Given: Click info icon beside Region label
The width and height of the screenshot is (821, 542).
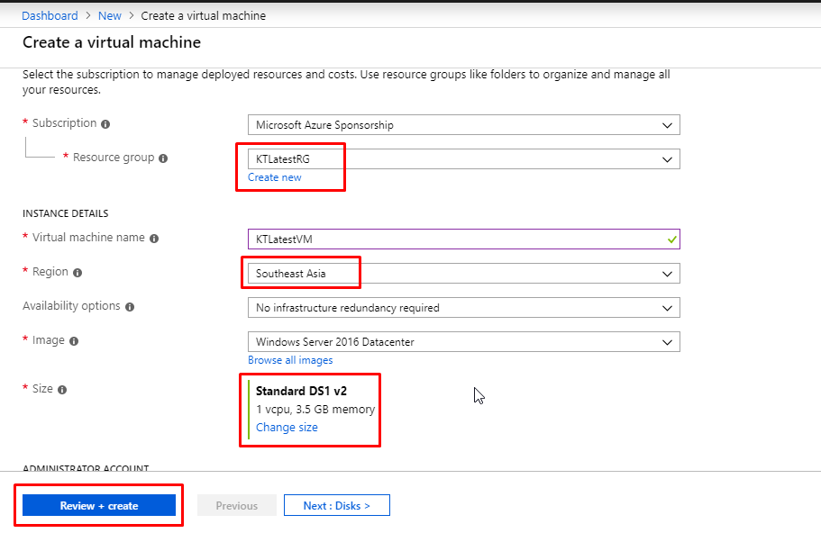Looking at the screenshot, I should point(78,273).
